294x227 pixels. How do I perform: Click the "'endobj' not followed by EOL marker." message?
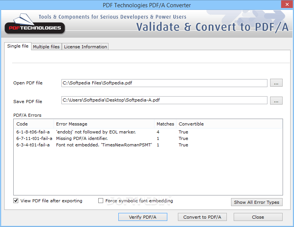point(96,132)
